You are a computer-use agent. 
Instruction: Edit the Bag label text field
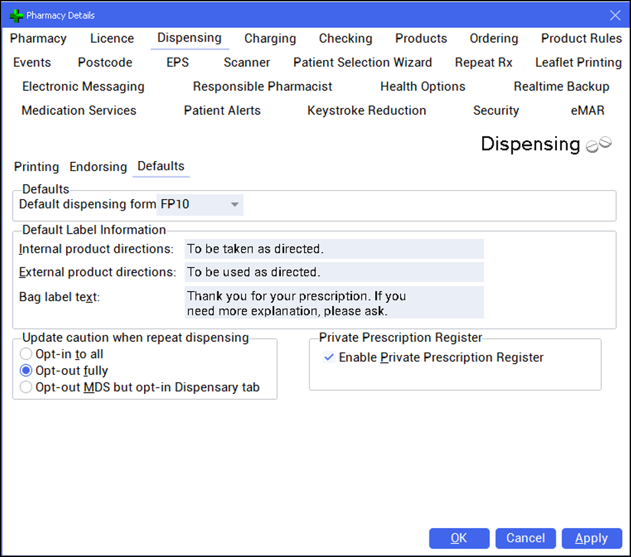[334, 302]
